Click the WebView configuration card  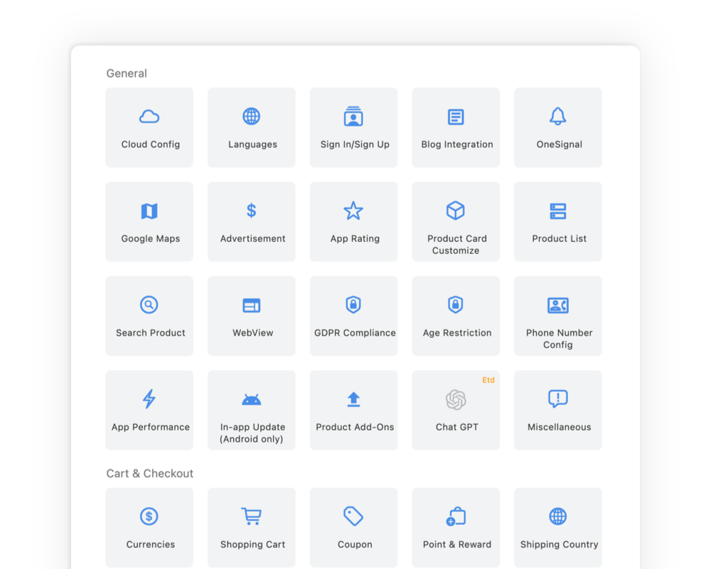pos(252,316)
